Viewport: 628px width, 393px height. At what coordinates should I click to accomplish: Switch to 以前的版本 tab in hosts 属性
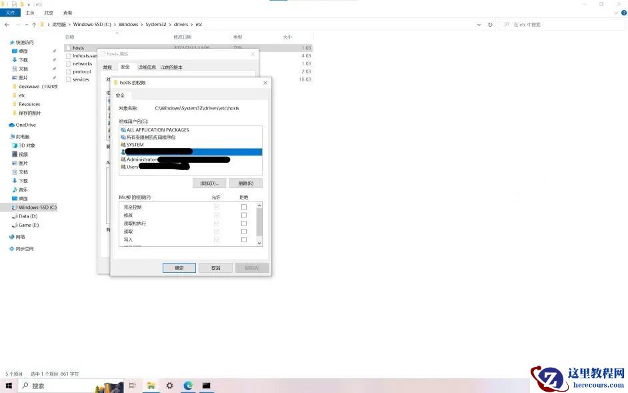click(x=171, y=67)
